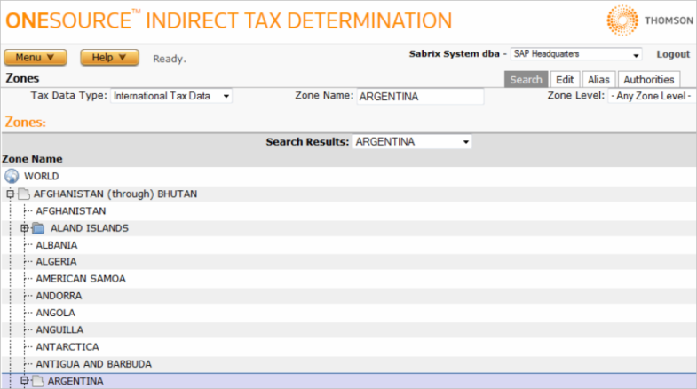The width and height of the screenshot is (697, 389).
Task: Click the Ready status text
Action: click(x=170, y=59)
